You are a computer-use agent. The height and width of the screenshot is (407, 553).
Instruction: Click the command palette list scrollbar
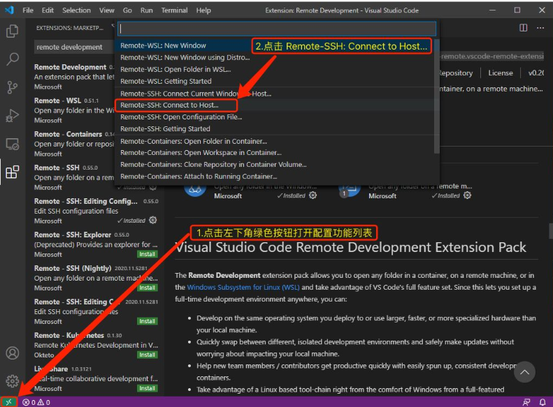tap(437, 96)
